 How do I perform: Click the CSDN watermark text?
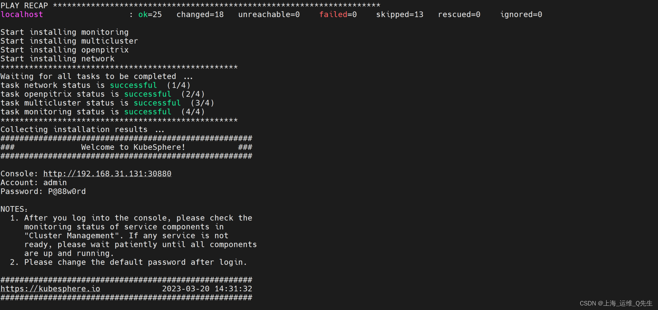[616, 303]
